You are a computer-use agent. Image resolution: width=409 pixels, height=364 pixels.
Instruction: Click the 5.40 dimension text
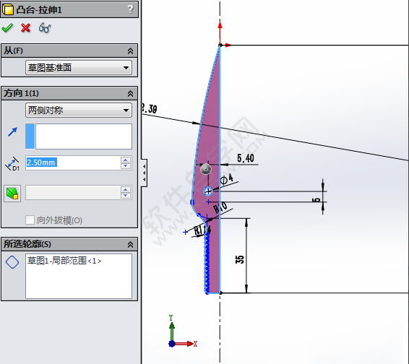coord(245,158)
